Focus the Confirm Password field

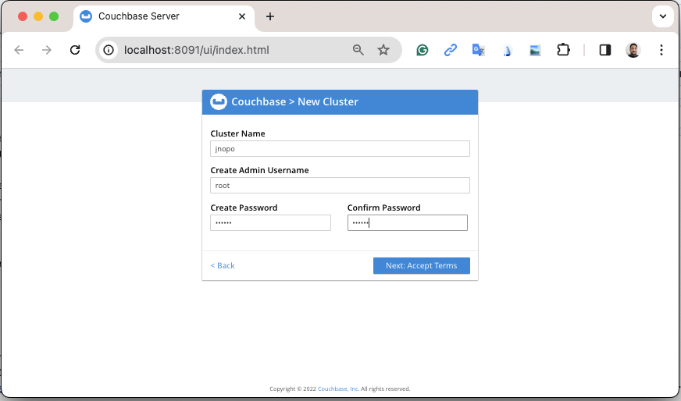[408, 222]
